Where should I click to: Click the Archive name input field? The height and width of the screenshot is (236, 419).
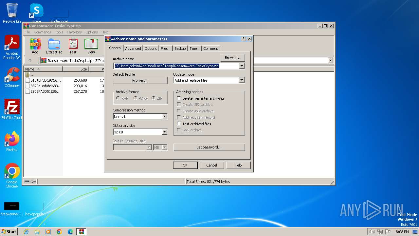coord(176,66)
